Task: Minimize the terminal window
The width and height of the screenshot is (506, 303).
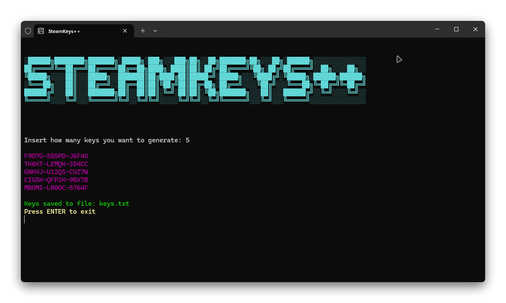Action: tap(437, 29)
